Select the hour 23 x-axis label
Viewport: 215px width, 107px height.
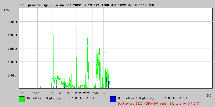pyautogui.click(x=61, y=93)
